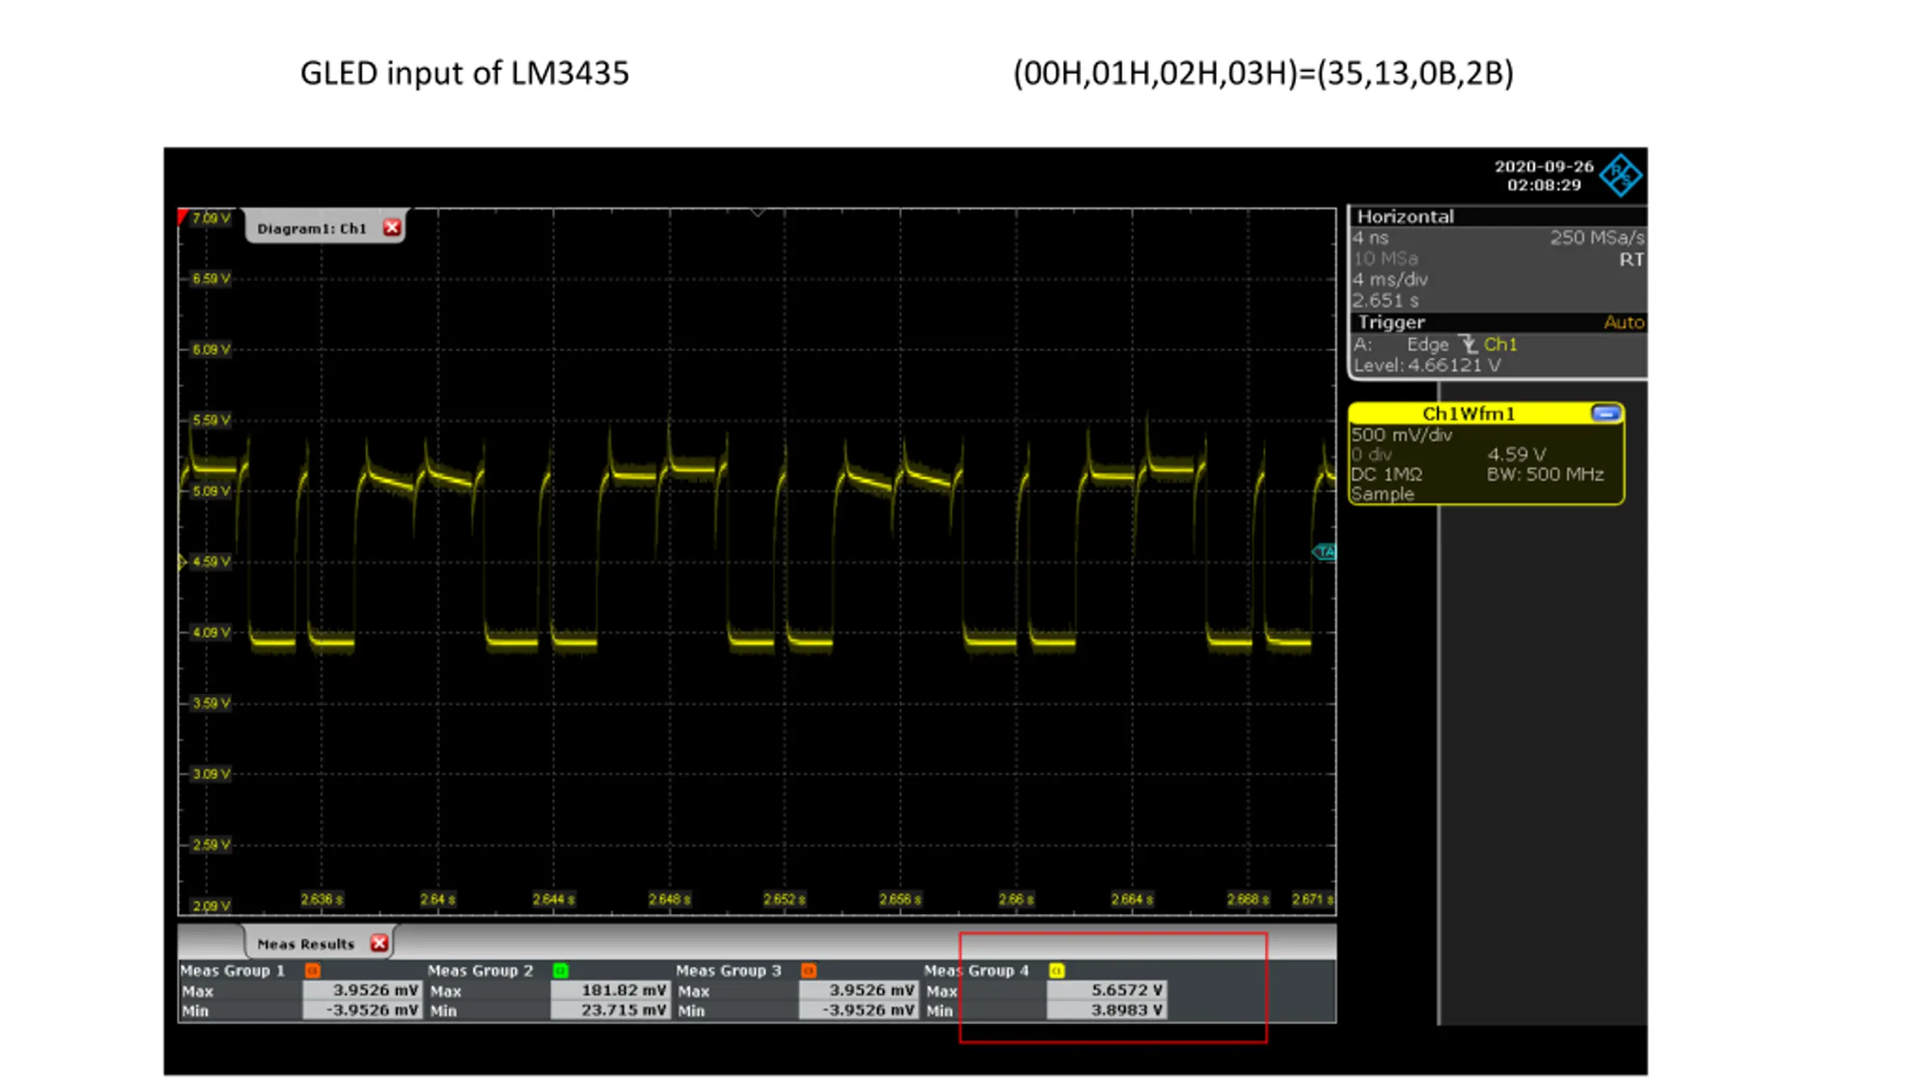The width and height of the screenshot is (1931, 1086).
Task: Click the 4.59 V ground level marker
Action: 182,561
